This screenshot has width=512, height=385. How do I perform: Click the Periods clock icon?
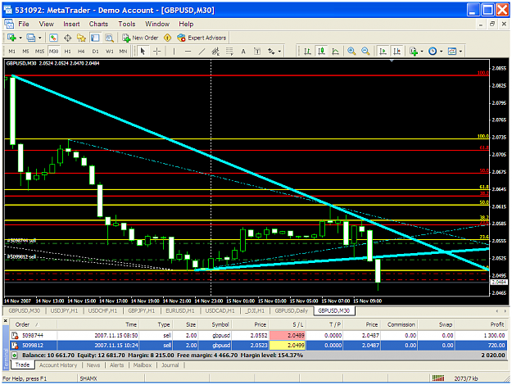pyautogui.click(x=433, y=52)
